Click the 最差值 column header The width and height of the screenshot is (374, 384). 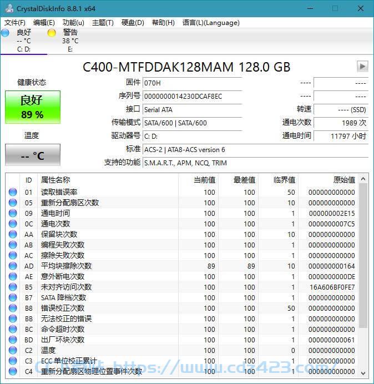tap(238, 180)
